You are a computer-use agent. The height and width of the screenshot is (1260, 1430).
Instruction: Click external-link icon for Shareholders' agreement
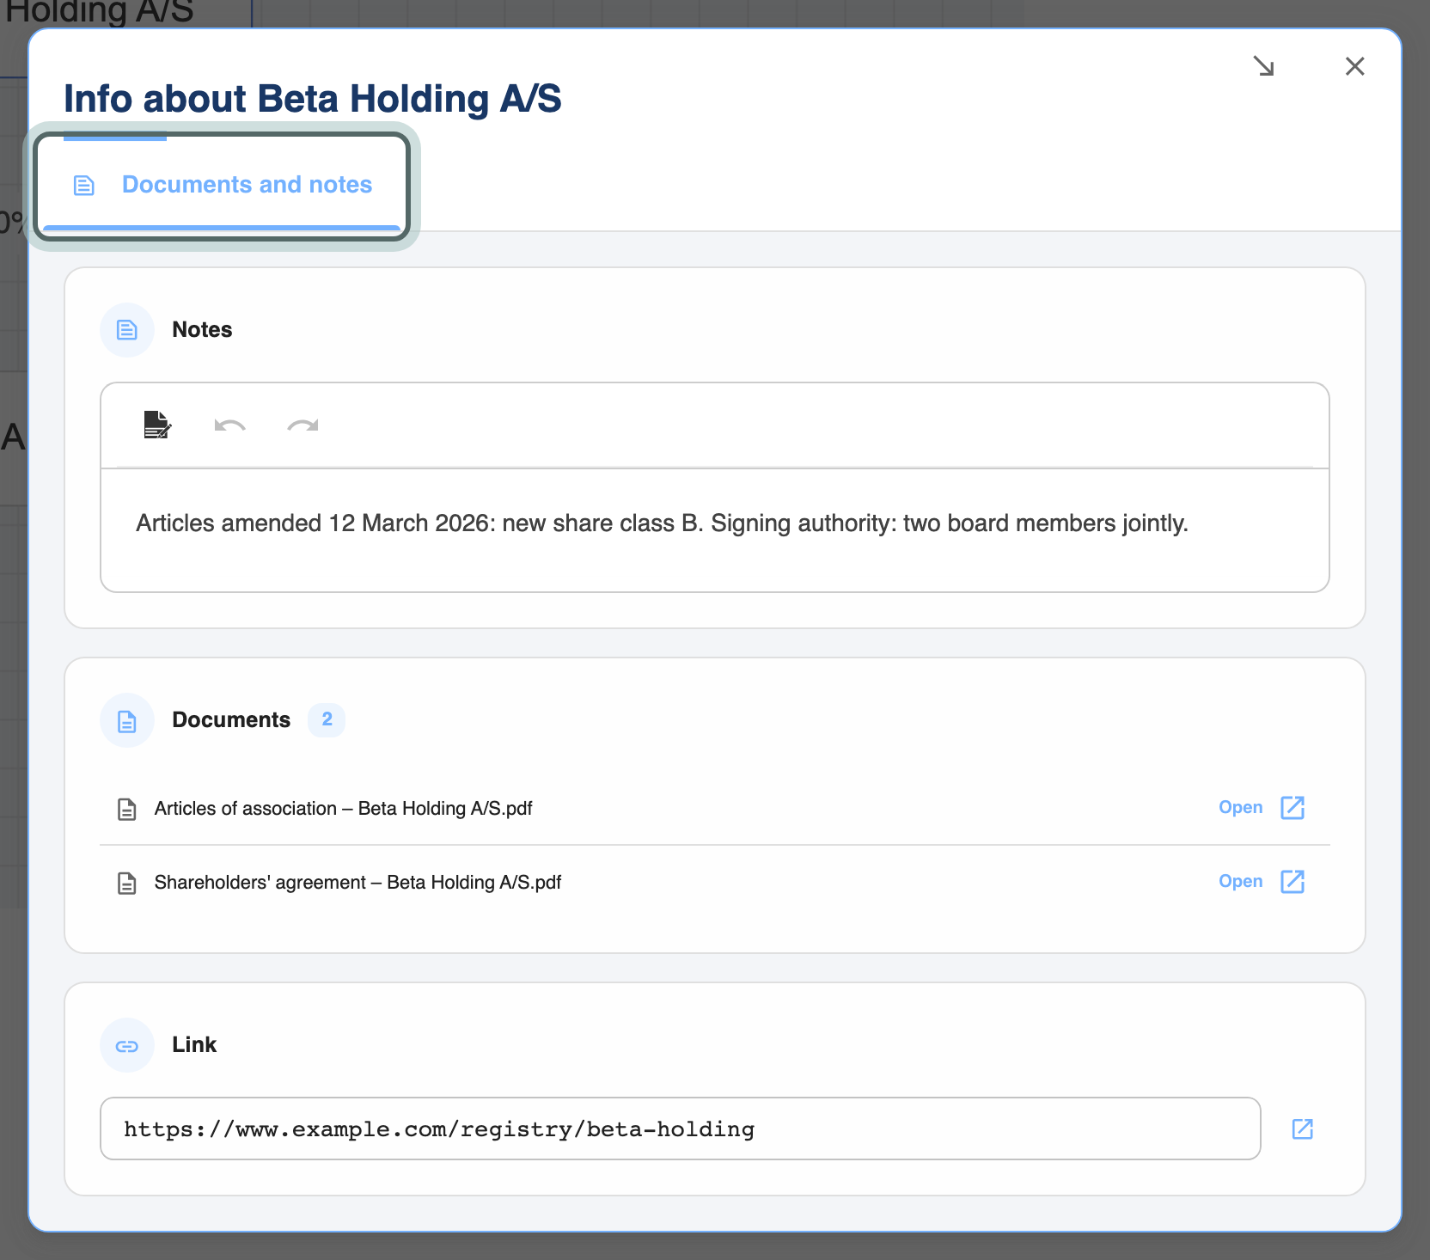(1292, 882)
